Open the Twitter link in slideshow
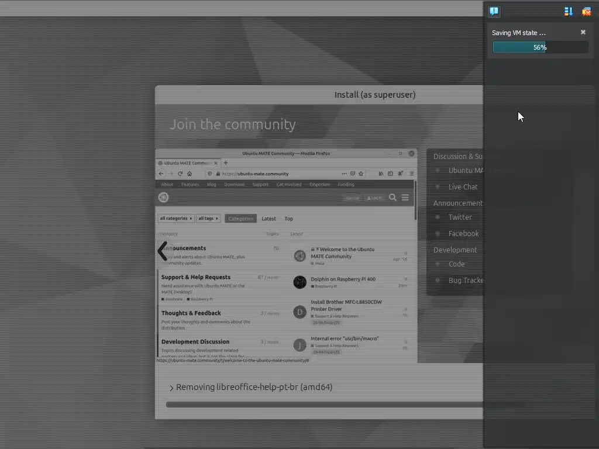Image resolution: width=599 pixels, height=449 pixels. [x=460, y=217]
